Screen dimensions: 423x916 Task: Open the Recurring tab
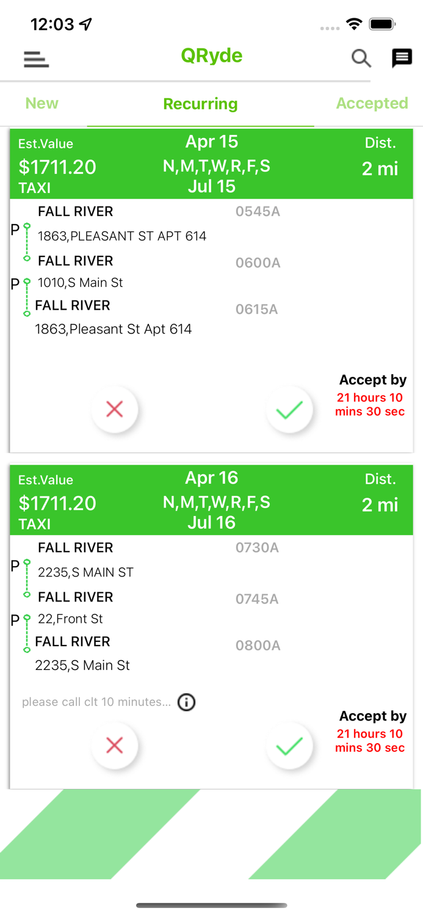200,103
